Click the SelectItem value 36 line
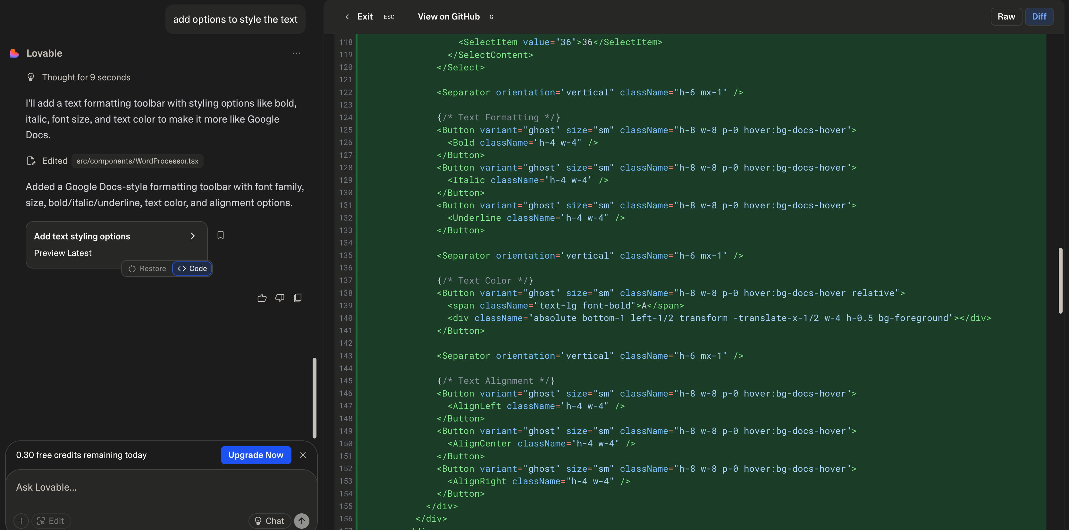Screen dimensions: 1069x530 [560, 42]
